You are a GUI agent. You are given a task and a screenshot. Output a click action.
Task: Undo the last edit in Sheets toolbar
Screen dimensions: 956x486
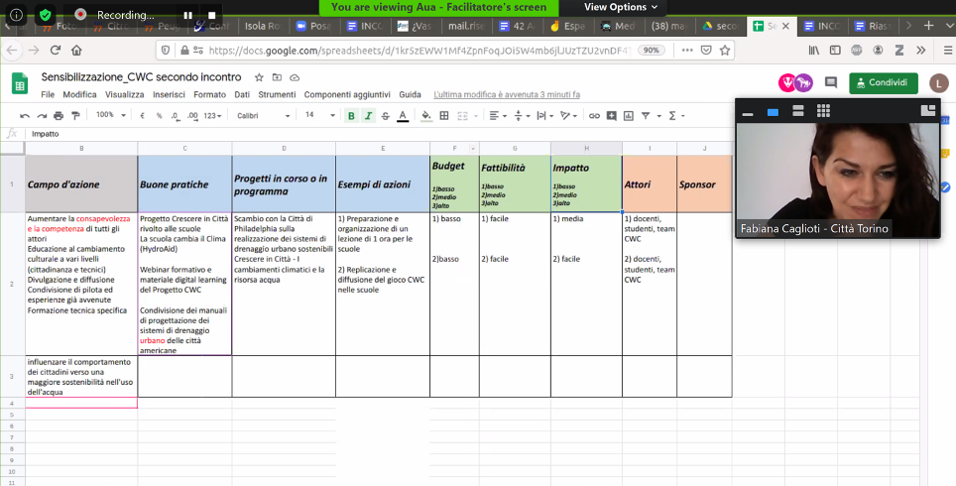coord(25,115)
